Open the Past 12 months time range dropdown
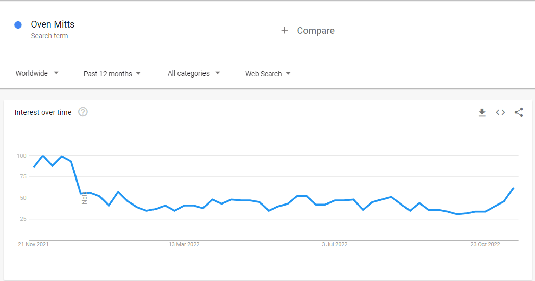This screenshot has height=281, width=535. (112, 74)
